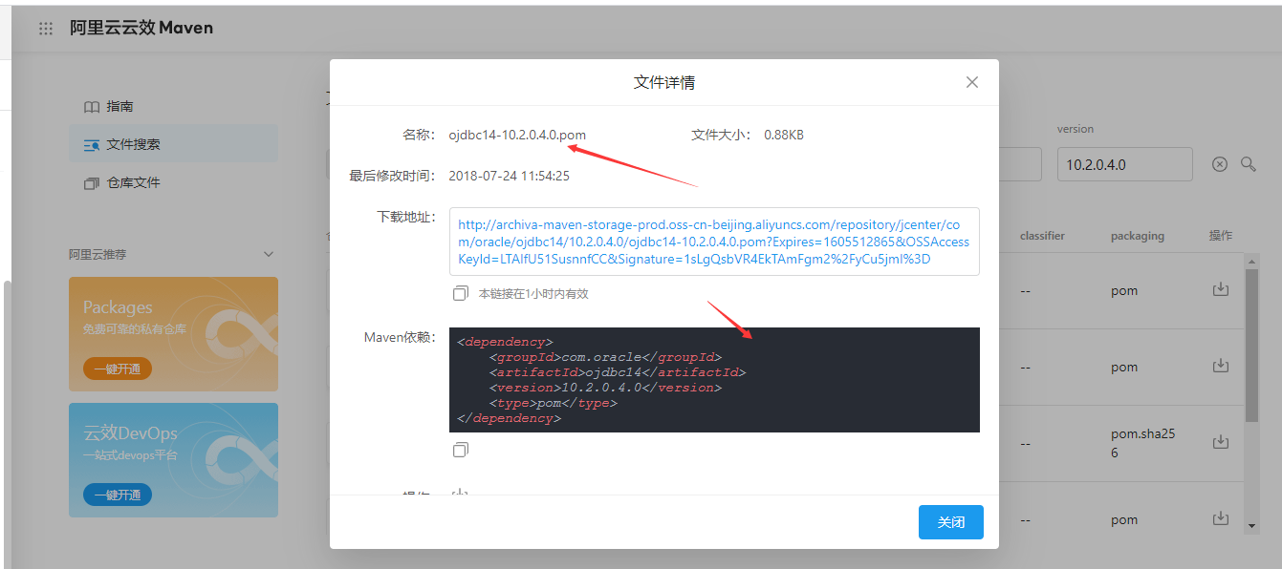Click the scrollbar down arrow
This screenshot has height=569, width=1282.
[x=1251, y=526]
